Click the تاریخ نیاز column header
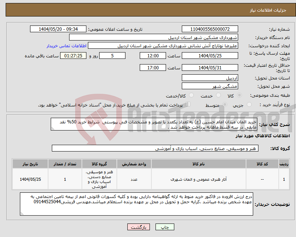Screen dimensions: 296x237 coord(30,164)
